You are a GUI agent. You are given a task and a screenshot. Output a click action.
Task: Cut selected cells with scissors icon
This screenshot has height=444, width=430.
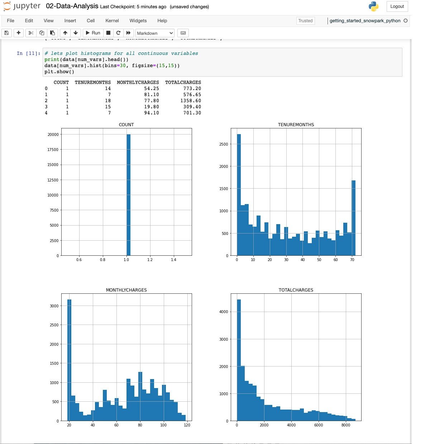click(31, 33)
